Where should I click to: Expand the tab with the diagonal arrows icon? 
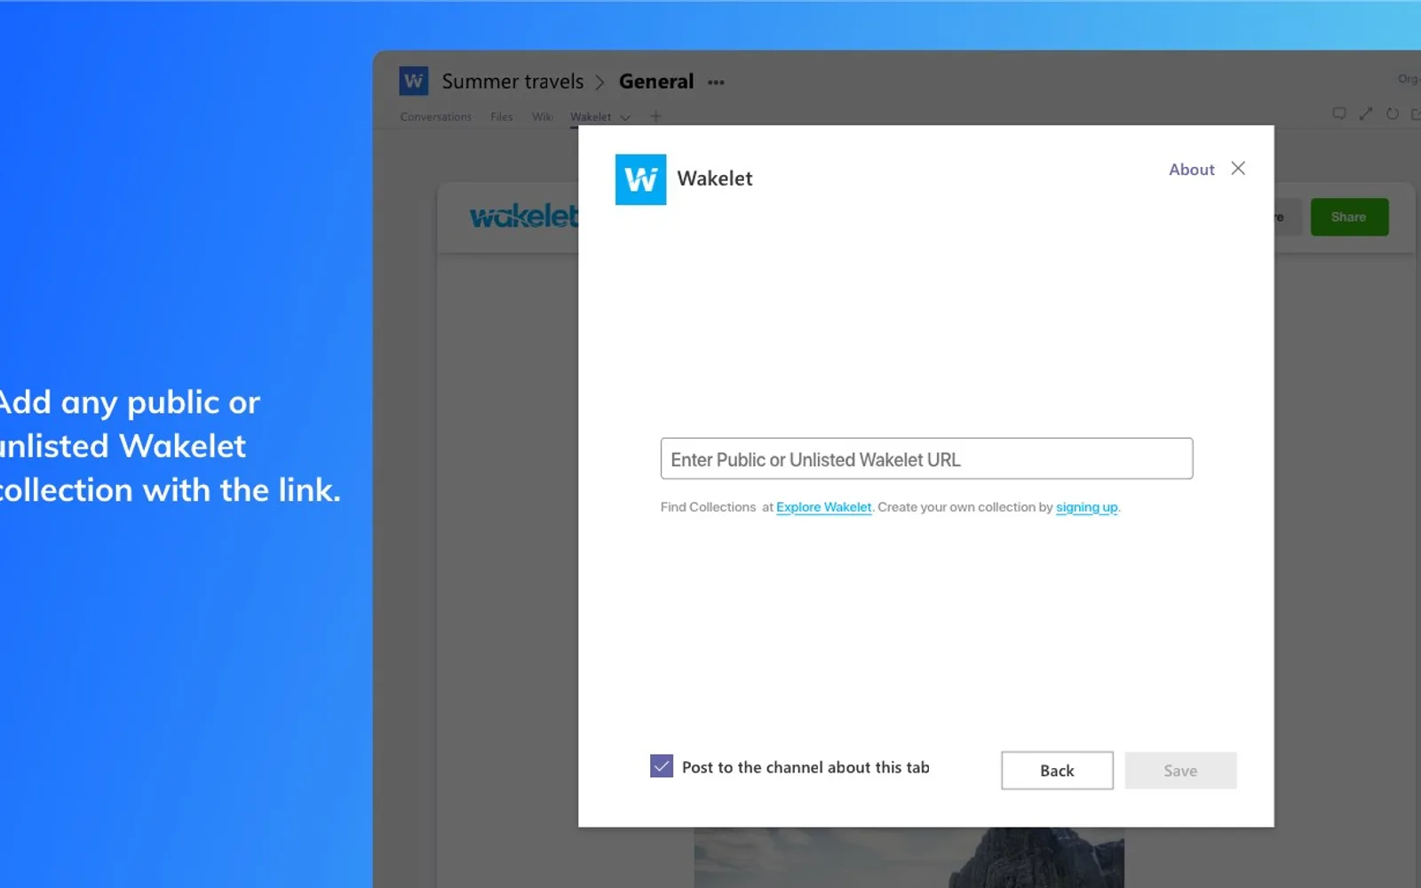1366,114
